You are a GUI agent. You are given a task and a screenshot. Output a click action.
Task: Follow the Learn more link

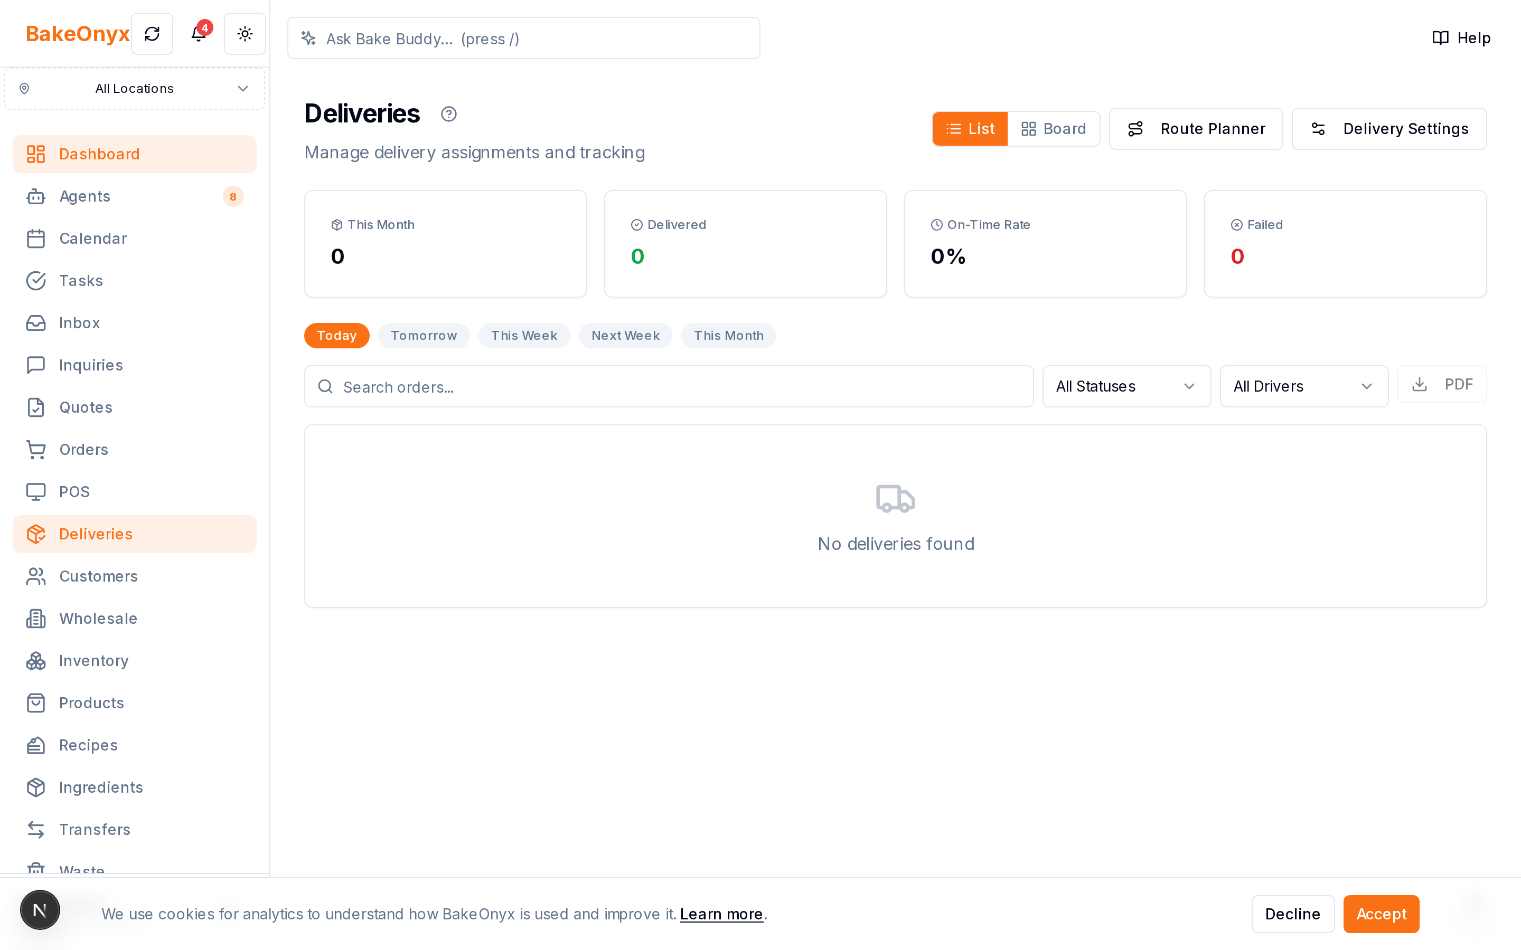(721, 914)
